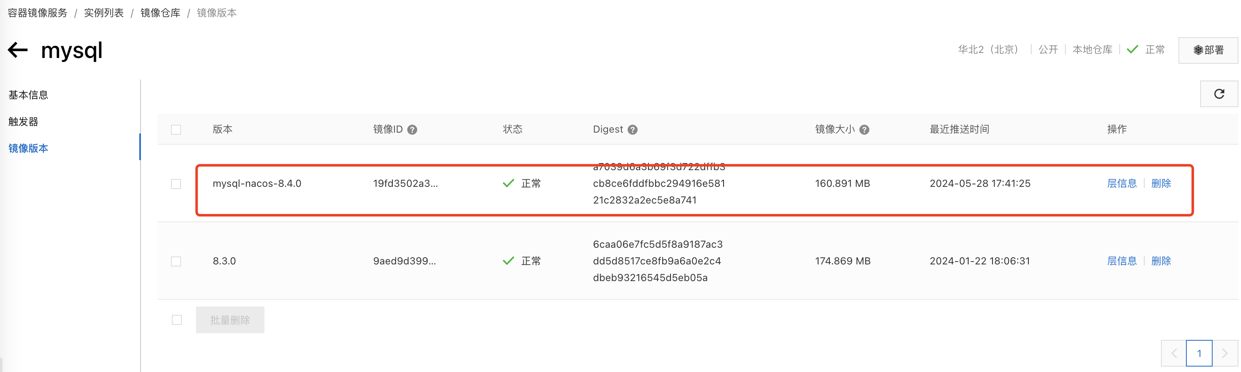Open 层信息 for mysql-nacos-8.4.0
This screenshot has height=372, width=1241.
1121,183
